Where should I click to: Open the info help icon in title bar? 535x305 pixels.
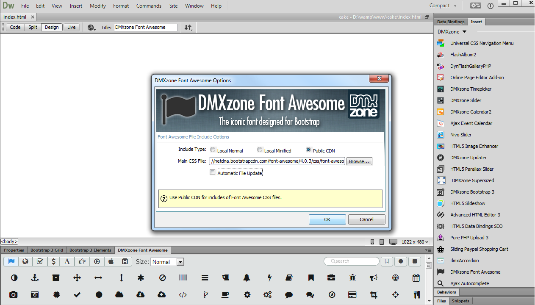click(491, 6)
